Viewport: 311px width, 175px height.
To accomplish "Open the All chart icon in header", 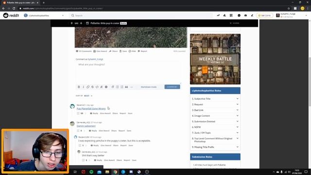I will point(225,15).
